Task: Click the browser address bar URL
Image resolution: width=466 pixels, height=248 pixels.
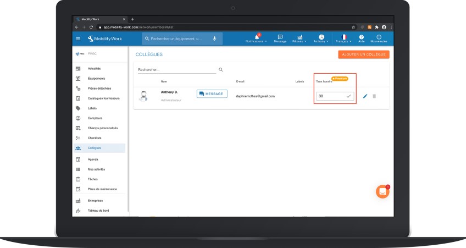Action: pyautogui.click(x=138, y=27)
